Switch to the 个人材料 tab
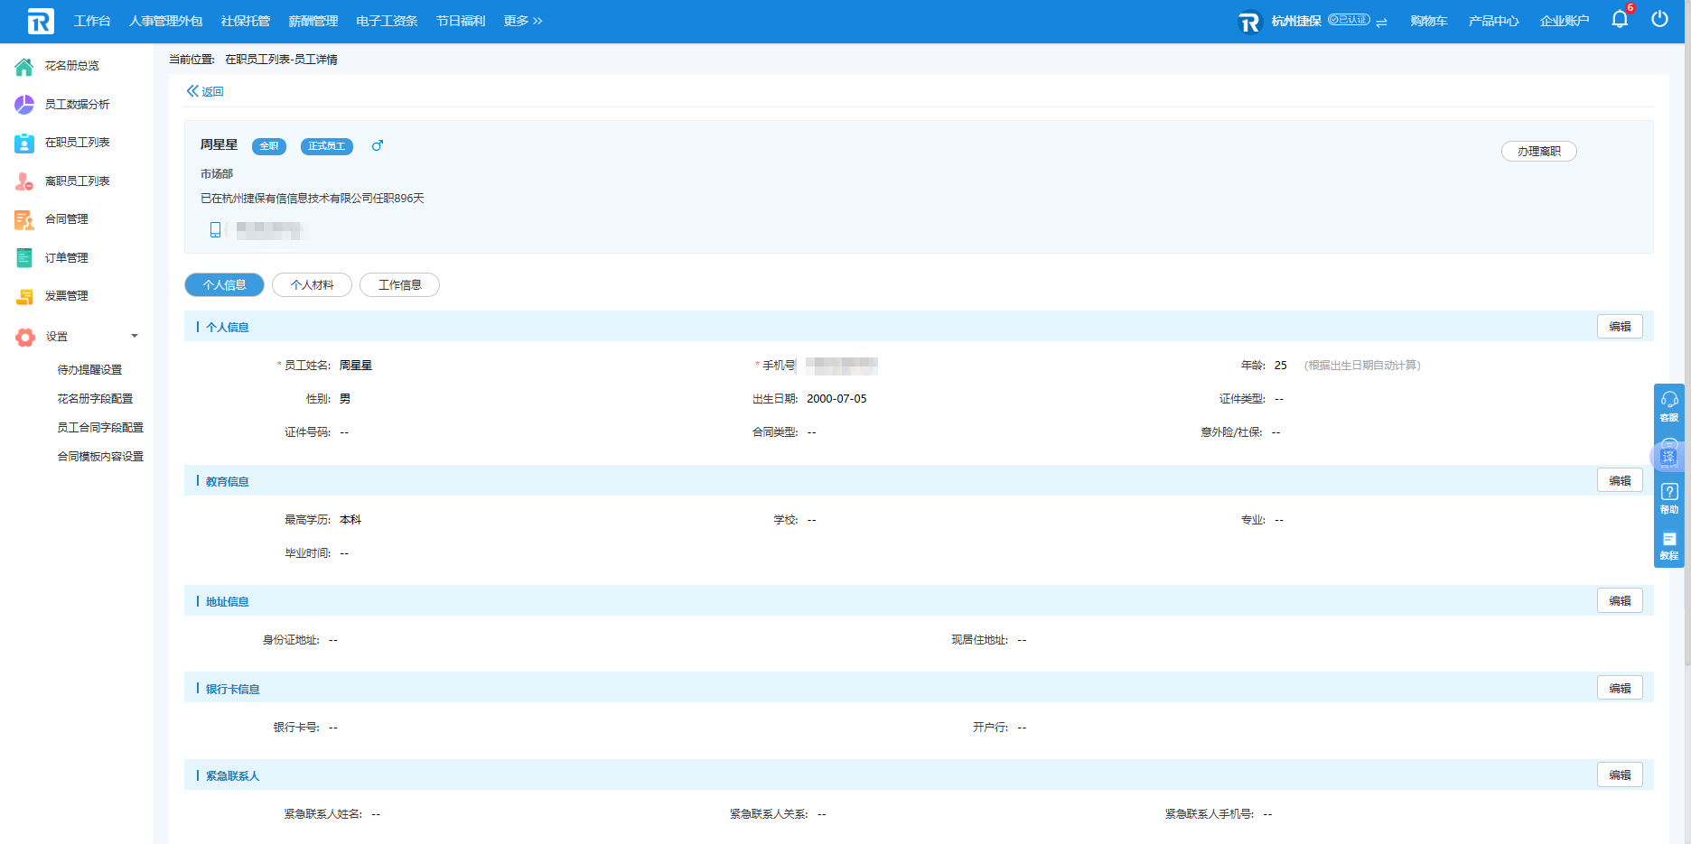Viewport: 1691px width, 844px height. tap(312, 285)
